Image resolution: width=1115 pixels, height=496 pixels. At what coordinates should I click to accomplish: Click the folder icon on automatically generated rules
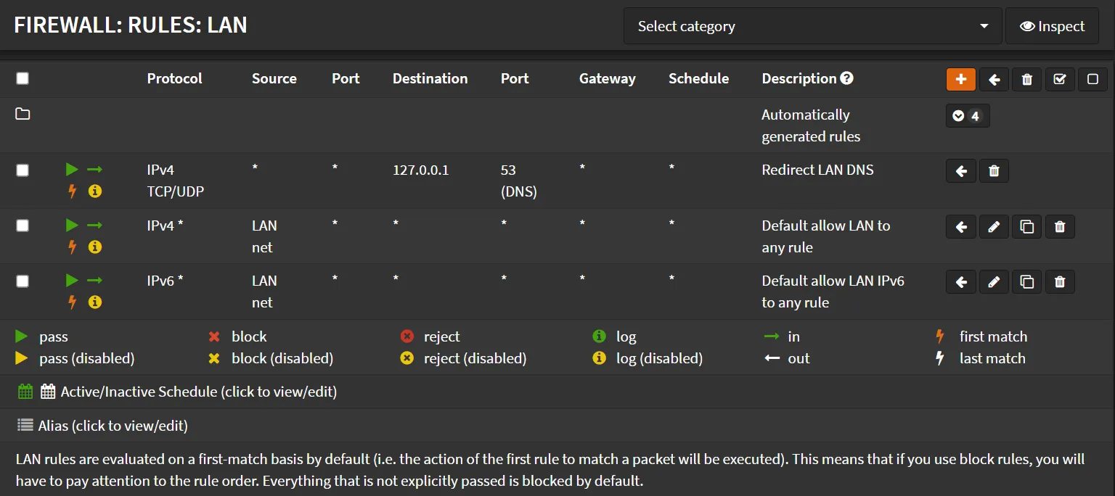pyautogui.click(x=23, y=115)
